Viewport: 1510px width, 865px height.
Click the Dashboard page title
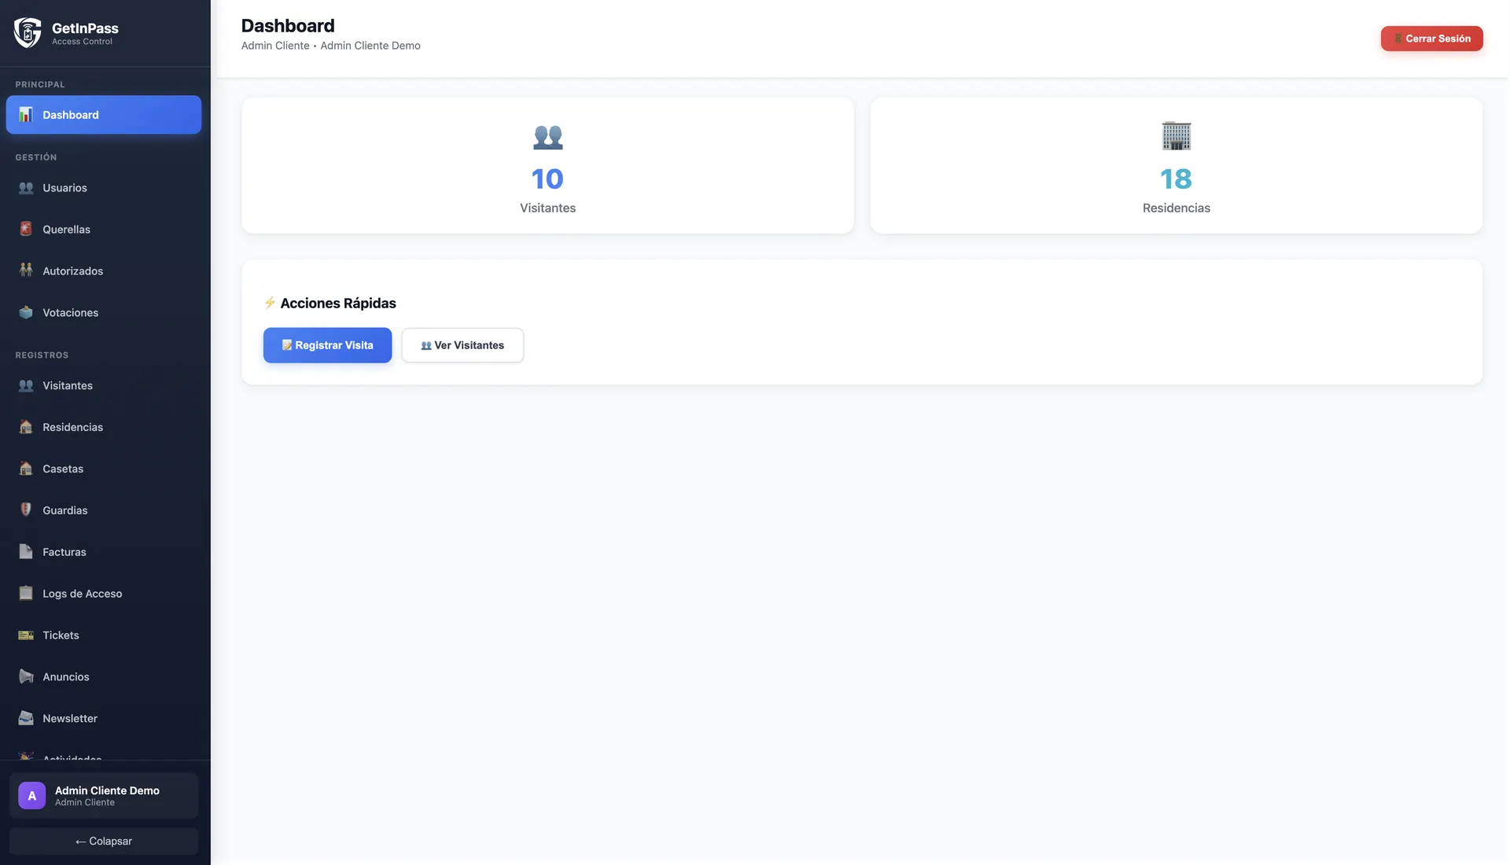(x=288, y=26)
